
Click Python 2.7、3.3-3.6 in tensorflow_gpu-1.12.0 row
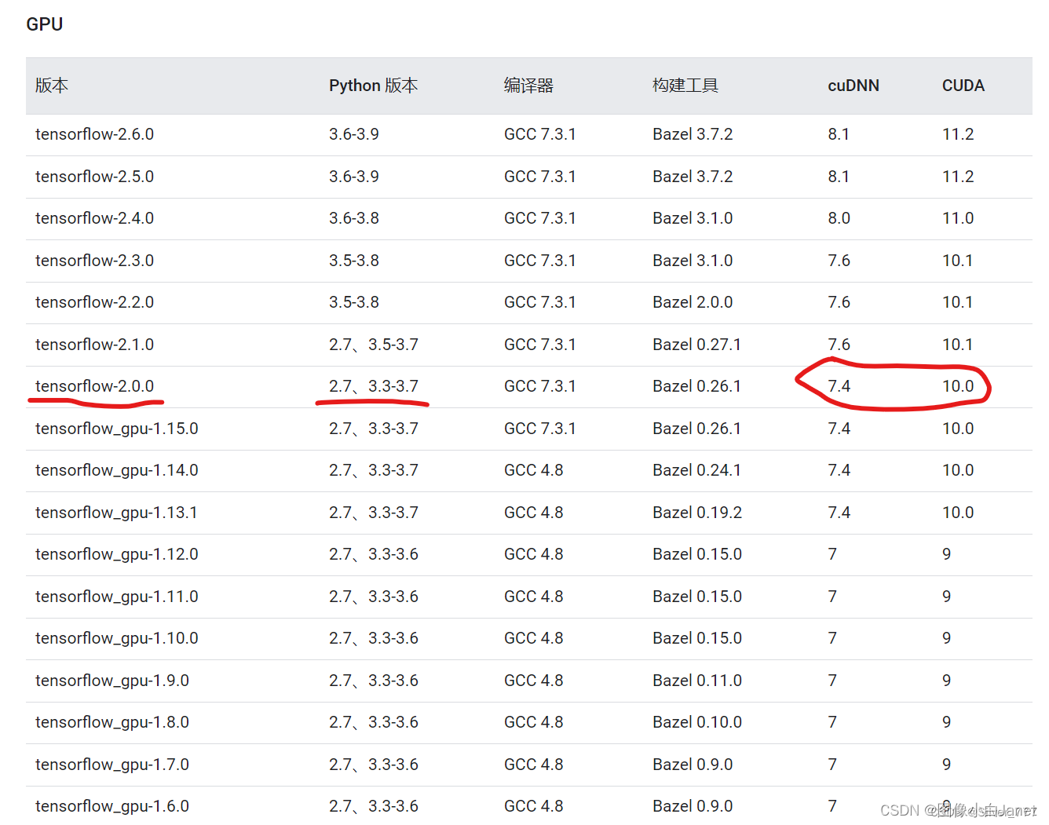coord(374,554)
